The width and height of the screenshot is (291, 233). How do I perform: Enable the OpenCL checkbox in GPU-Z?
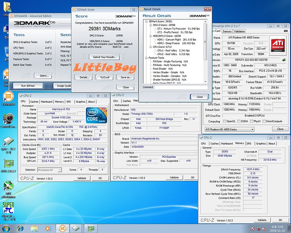coord(225,121)
